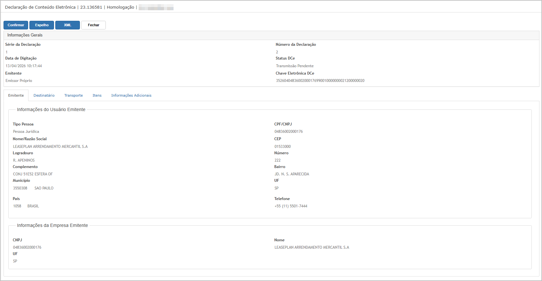Click the Nome/Razão Social value in Usuário Emitente

coord(50,147)
